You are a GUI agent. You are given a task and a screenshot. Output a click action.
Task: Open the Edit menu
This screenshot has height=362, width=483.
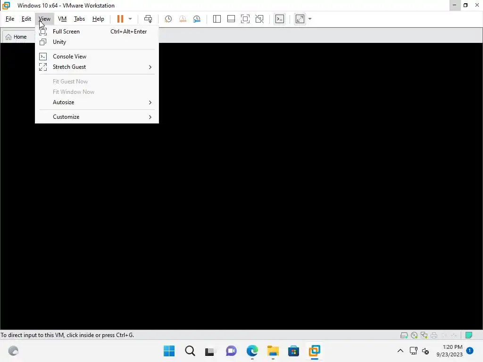click(26, 19)
